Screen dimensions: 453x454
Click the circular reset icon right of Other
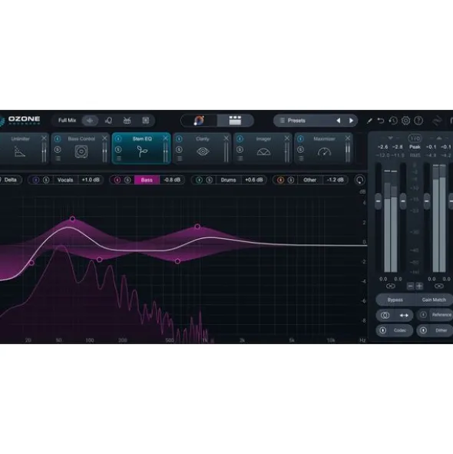[x=360, y=180]
